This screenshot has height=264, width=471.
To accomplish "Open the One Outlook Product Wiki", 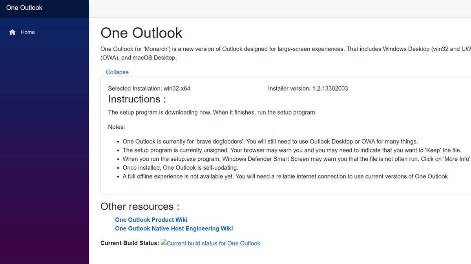I will point(151,219).
